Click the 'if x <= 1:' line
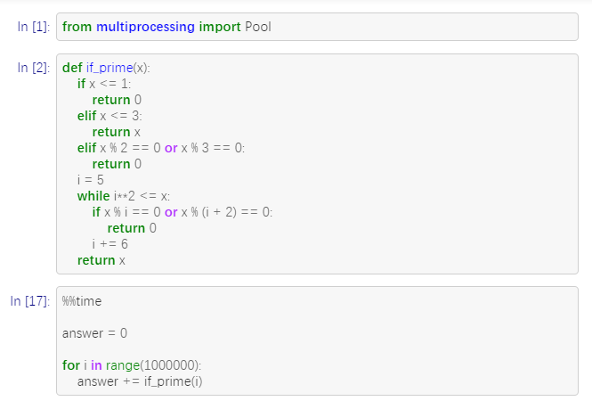592x401 pixels. tap(104, 84)
